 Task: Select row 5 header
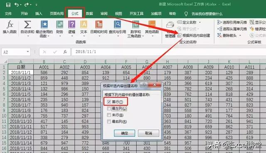pyautogui.click(x=4, y=89)
